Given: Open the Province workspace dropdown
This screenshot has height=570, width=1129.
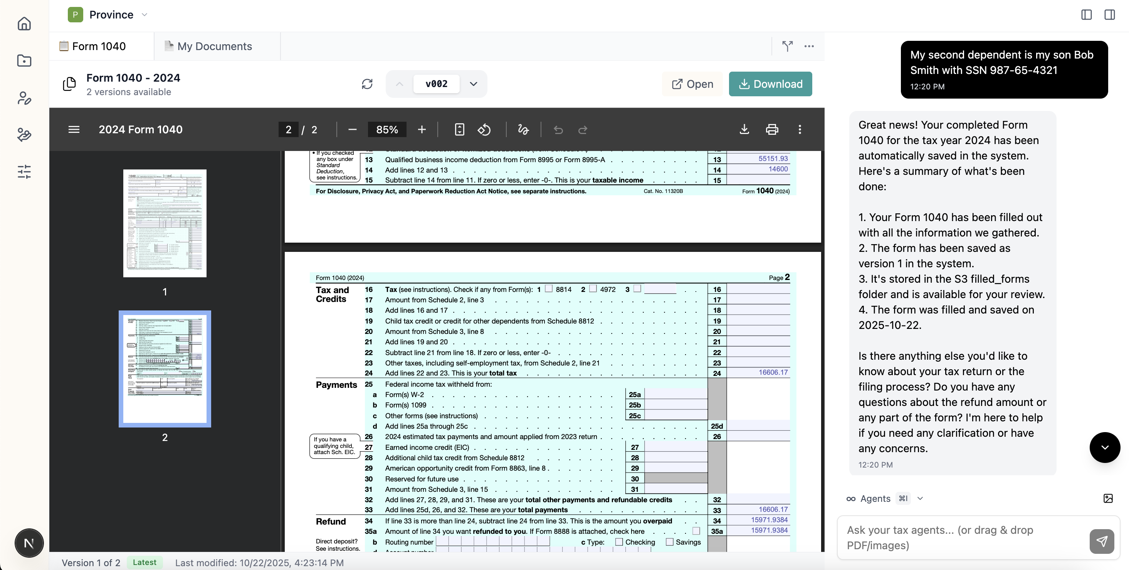Looking at the screenshot, I should coord(144,15).
